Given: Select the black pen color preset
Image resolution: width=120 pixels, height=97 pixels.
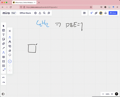Looking at the screenshot, I should 10,61.
